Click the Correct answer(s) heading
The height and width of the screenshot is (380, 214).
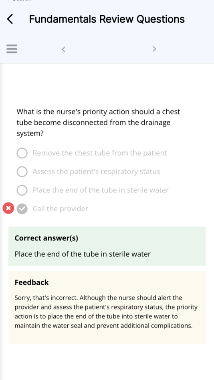[x=46, y=238]
